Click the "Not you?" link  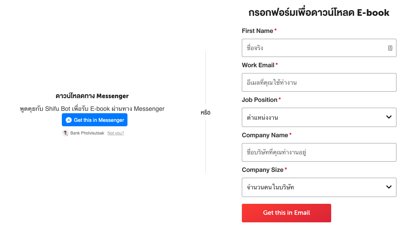[x=116, y=133]
